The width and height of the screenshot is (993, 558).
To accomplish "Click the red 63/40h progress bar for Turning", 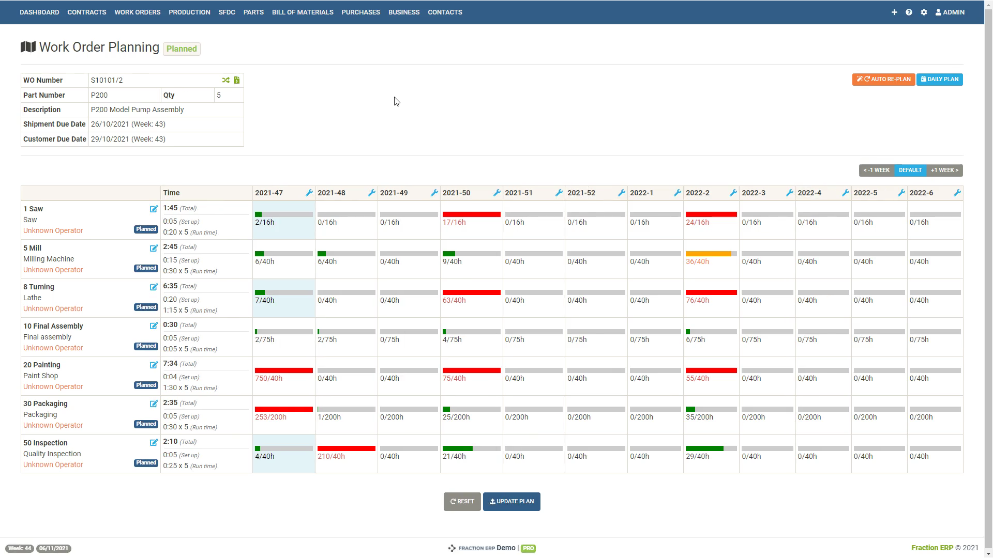I will [x=471, y=292].
